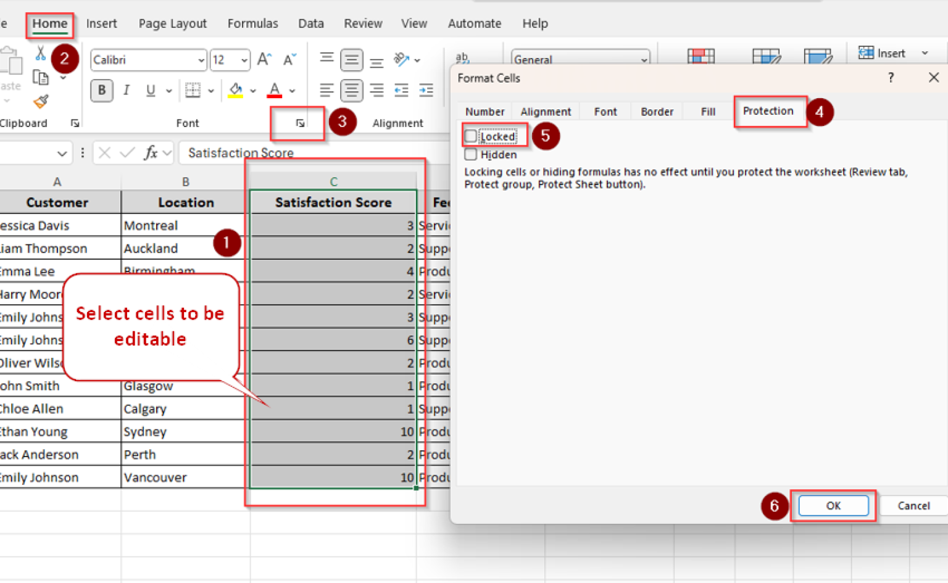Enable the Locked checkbox in Format Cells
Viewport: 948px width, 583px height.
[x=470, y=135]
